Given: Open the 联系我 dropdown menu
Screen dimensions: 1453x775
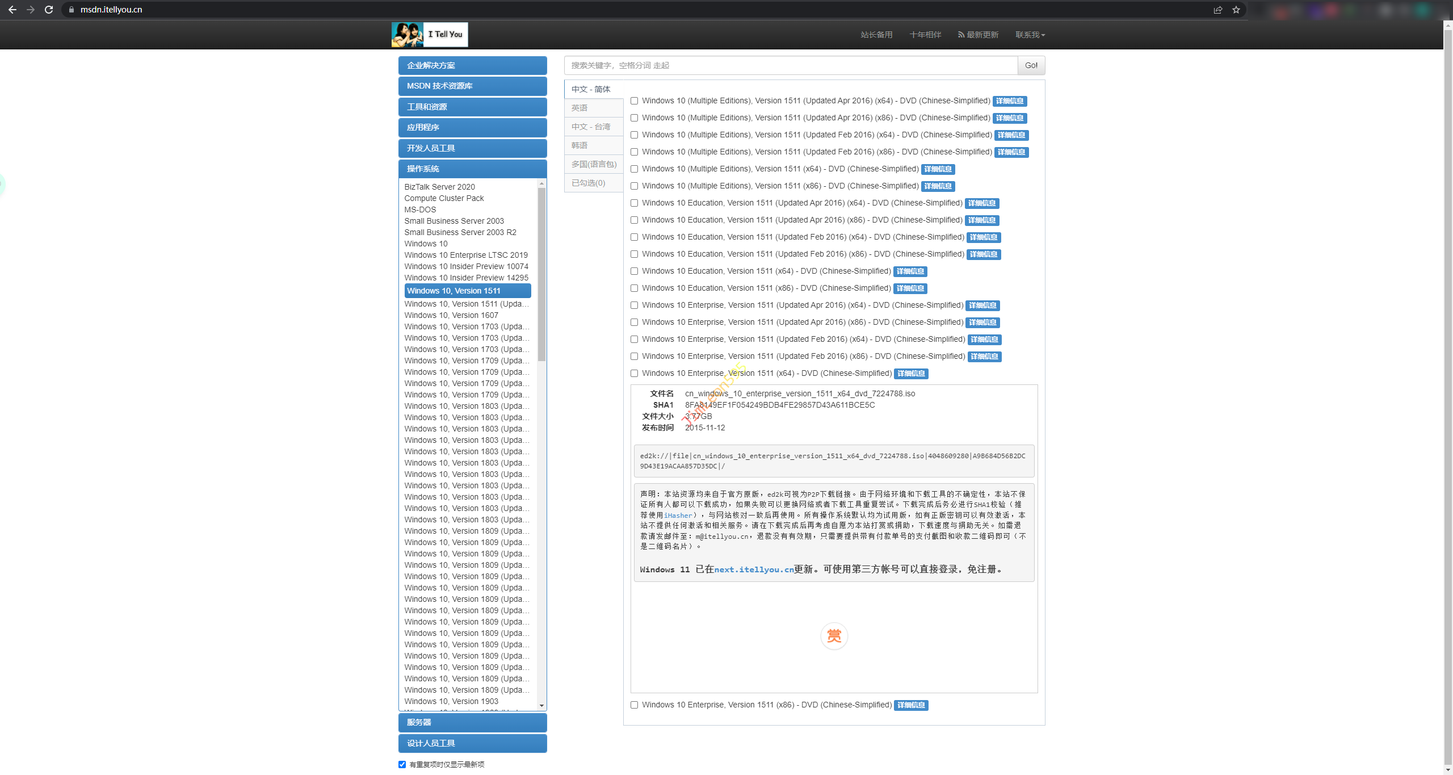Looking at the screenshot, I should pyautogui.click(x=1030, y=35).
